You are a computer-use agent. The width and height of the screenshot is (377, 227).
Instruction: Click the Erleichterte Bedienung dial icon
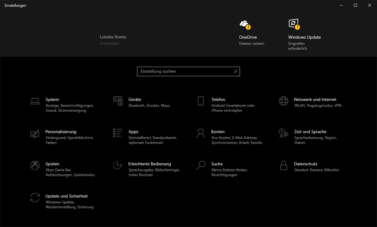coord(118,165)
